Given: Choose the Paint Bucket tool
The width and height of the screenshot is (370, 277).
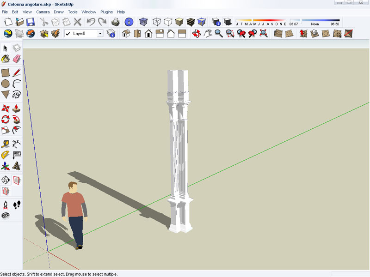Looking at the screenshot, I should point(5,59).
